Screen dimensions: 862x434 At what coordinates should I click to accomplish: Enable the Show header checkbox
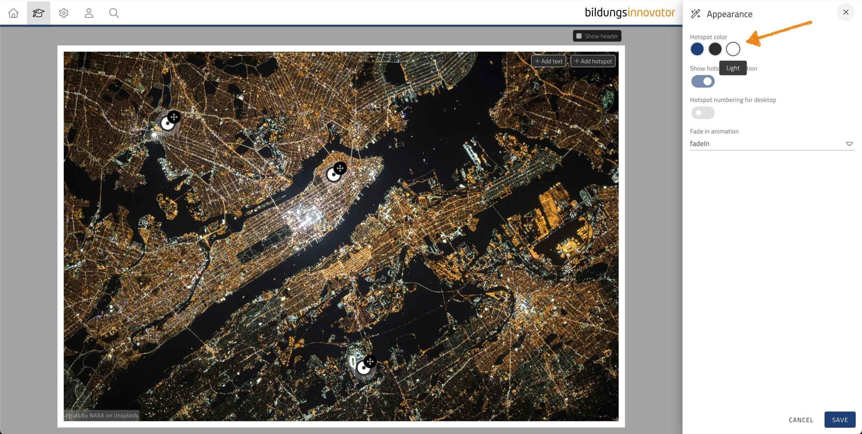tap(579, 36)
